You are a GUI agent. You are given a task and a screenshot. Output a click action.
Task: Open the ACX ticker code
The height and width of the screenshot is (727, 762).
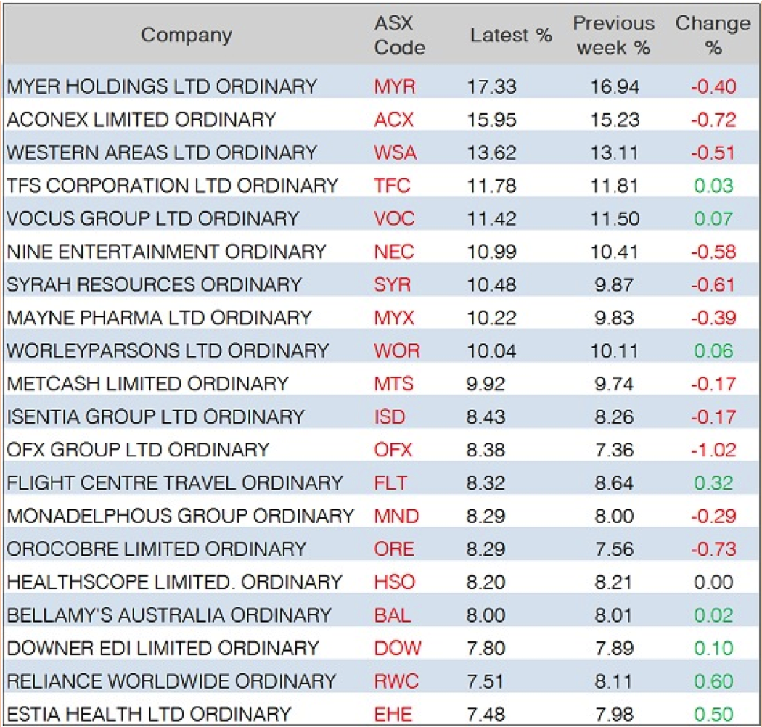pos(395,120)
